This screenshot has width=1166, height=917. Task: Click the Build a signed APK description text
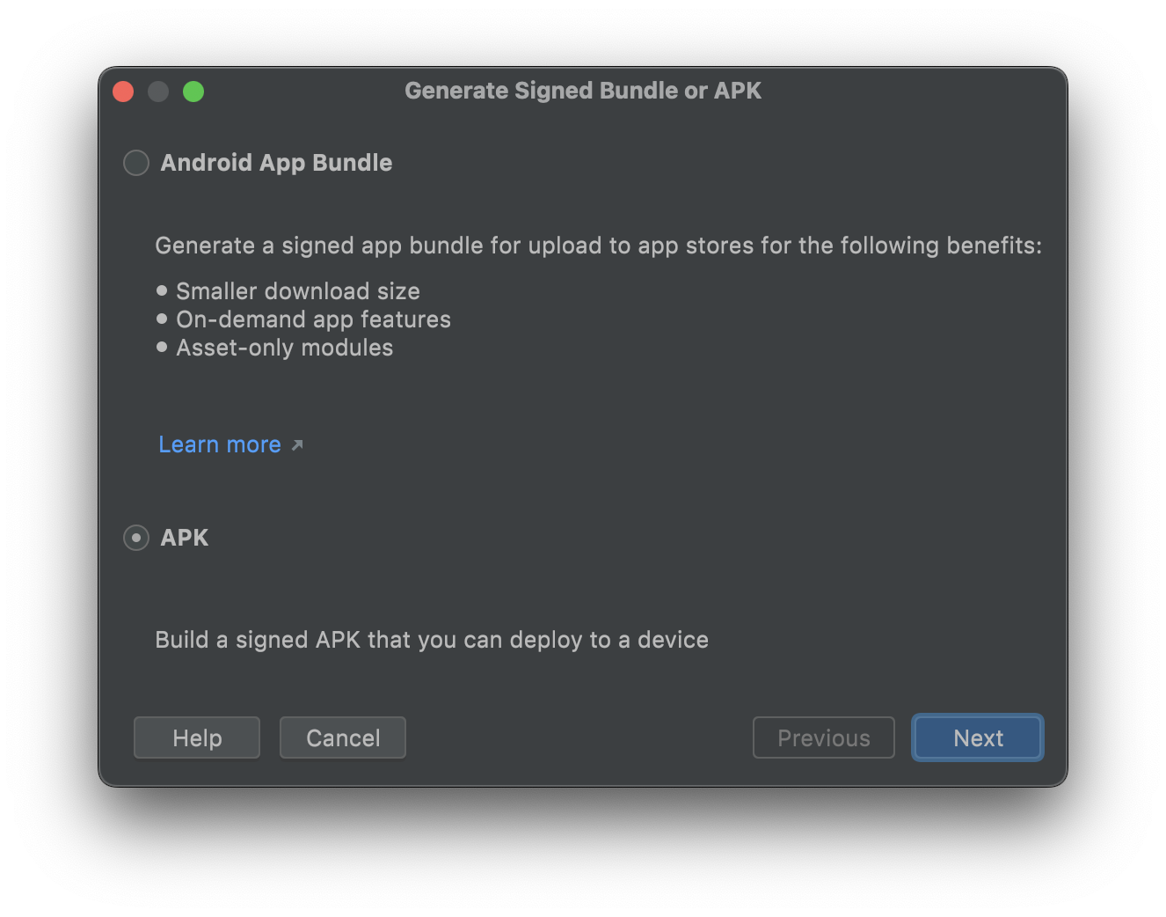[431, 640]
